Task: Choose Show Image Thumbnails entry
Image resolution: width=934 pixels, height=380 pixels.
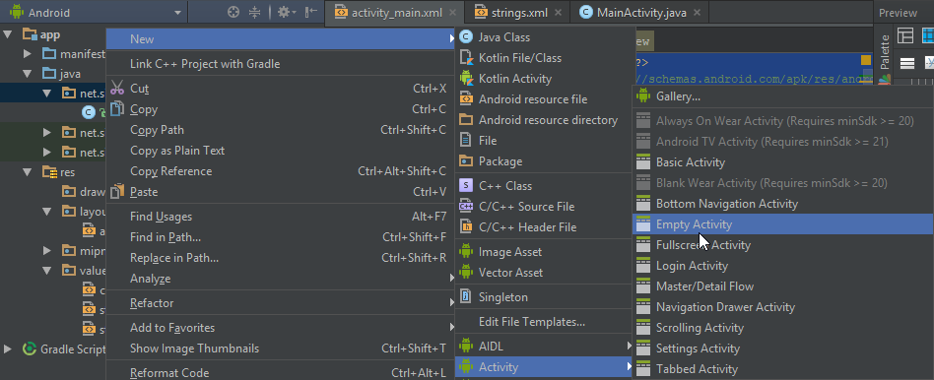Action: coord(281,348)
